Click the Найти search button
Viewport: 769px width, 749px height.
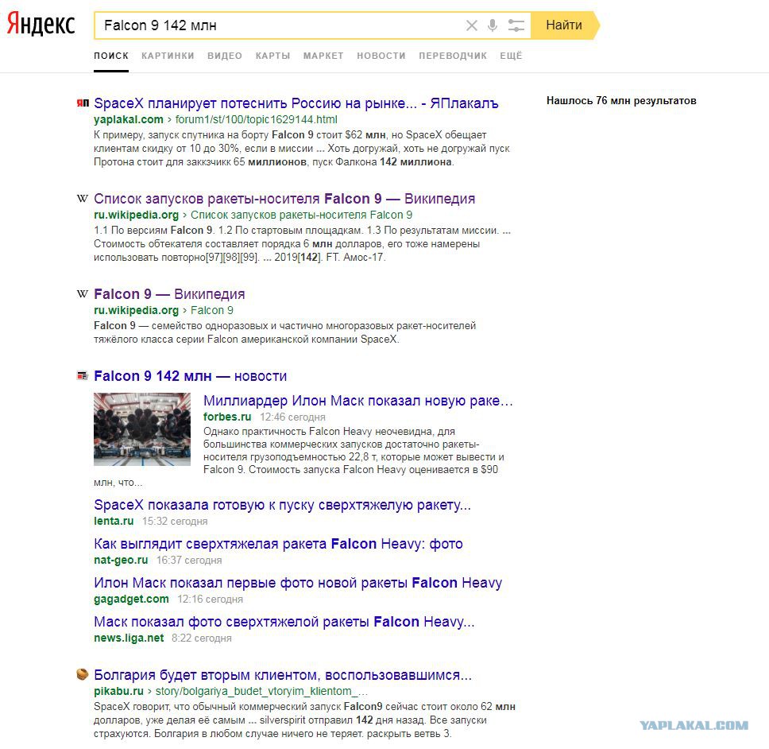565,25
